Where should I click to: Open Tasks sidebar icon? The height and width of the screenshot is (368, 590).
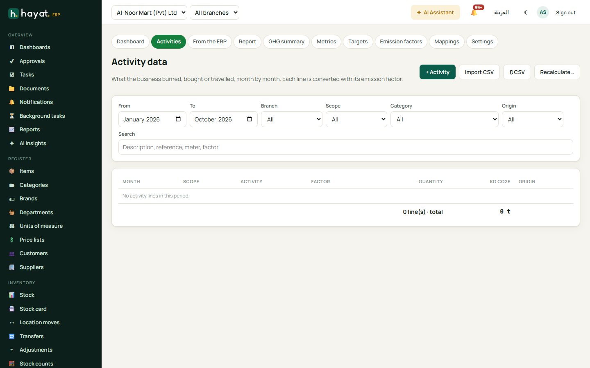(12, 75)
